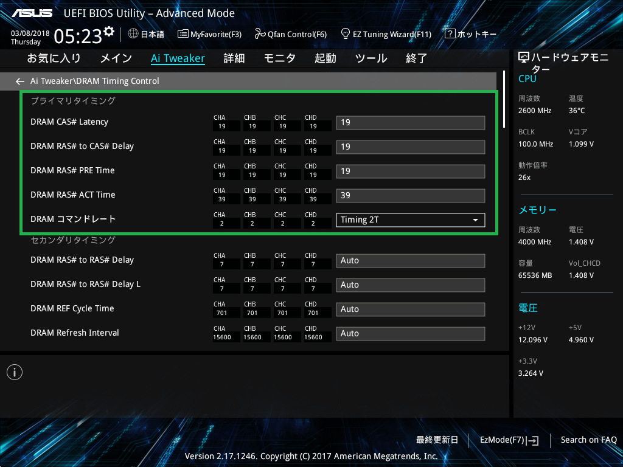Image resolution: width=623 pixels, height=467 pixels.
Task: Click the Qfan Control fan icon
Action: pyautogui.click(x=260, y=34)
